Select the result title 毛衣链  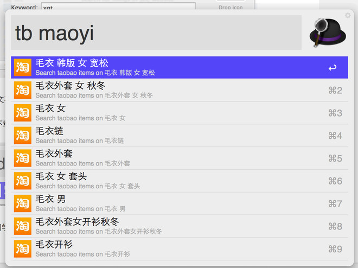49,131
